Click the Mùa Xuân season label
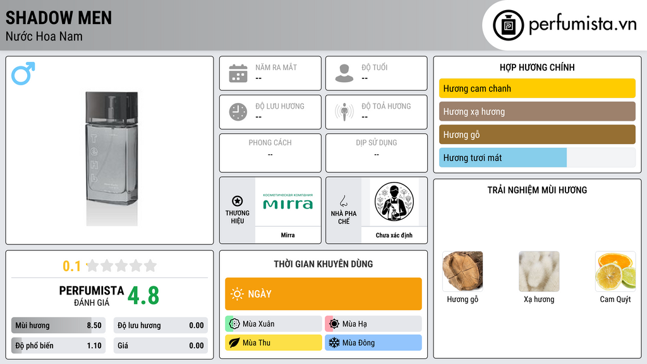 click(x=258, y=324)
